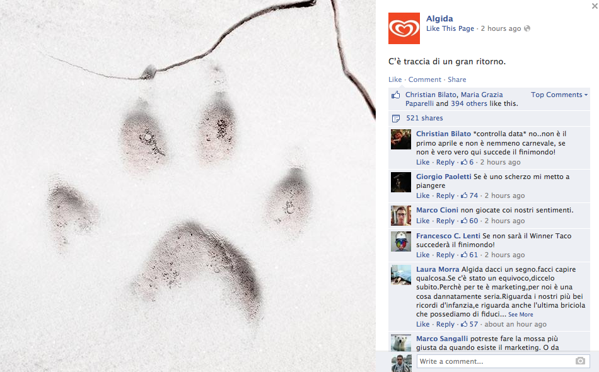This screenshot has width=599, height=372.
Task: Click the Comment link under the post
Action: coord(424,79)
